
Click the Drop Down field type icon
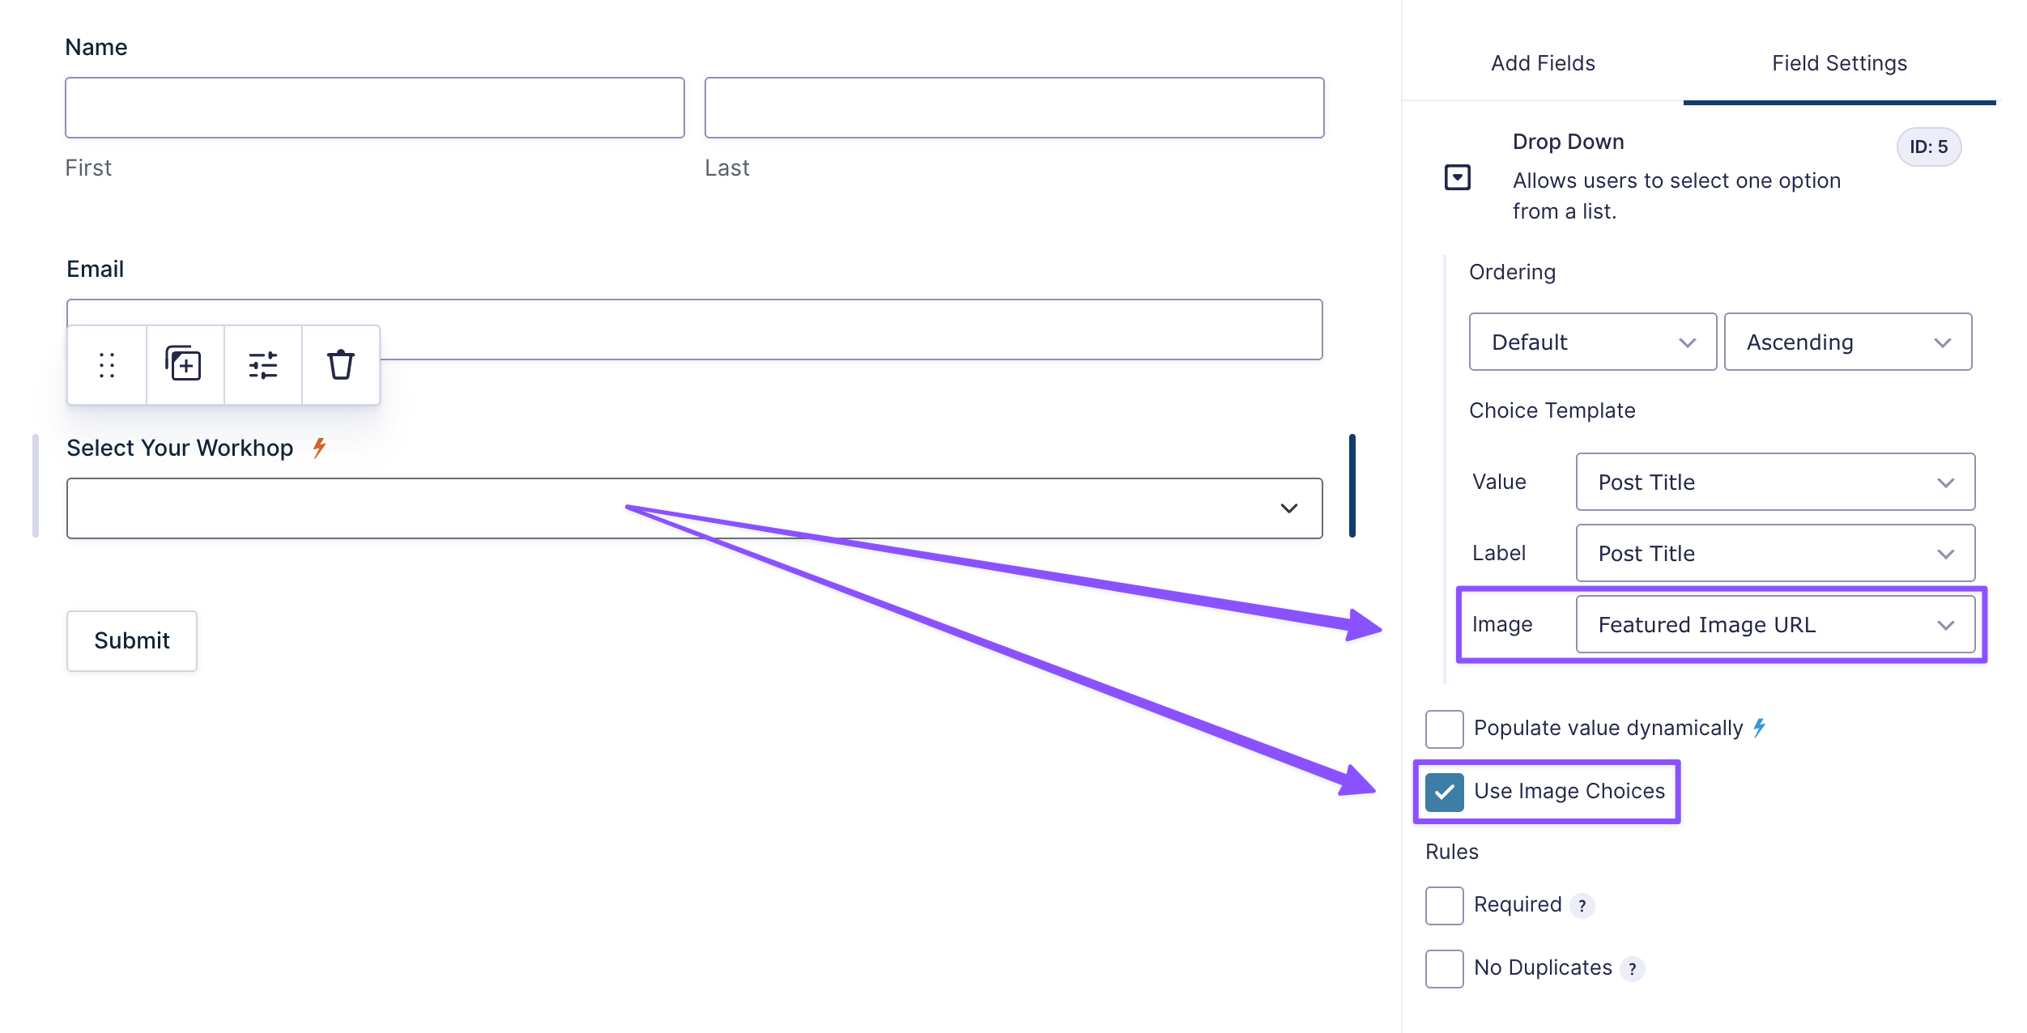coord(1457,177)
